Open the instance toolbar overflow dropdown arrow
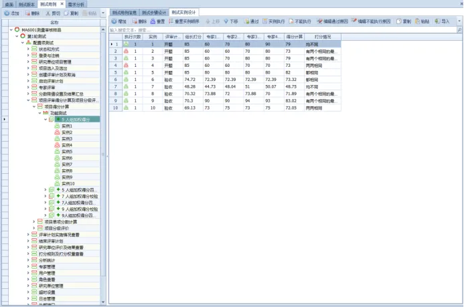The height and width of the screenshot is (307, 464). coord(459,21)
